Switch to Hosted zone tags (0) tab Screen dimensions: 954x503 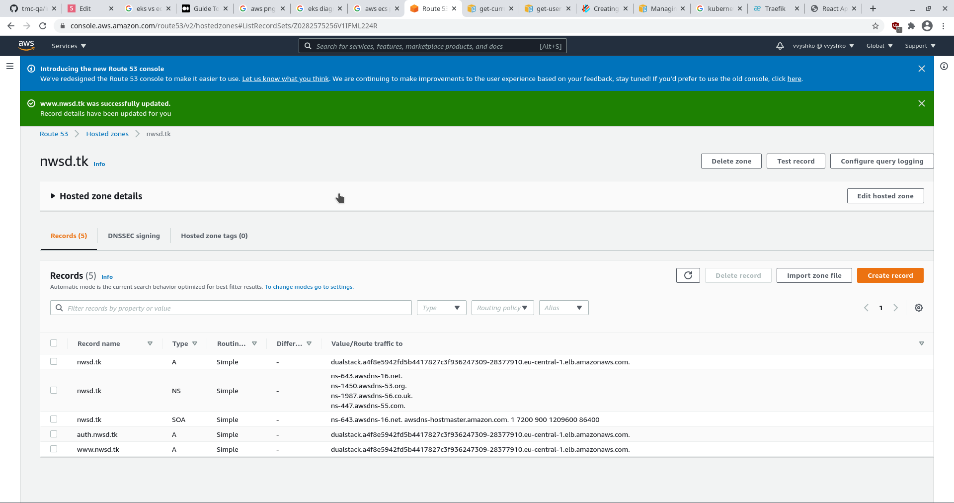tap(214, 236)
